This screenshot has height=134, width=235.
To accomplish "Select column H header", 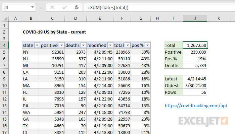I will click(157, 18).
